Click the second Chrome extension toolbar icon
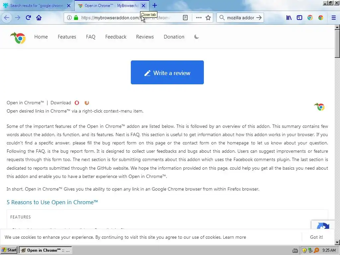Viewport: 340px width, 255px height. point(321,18)
